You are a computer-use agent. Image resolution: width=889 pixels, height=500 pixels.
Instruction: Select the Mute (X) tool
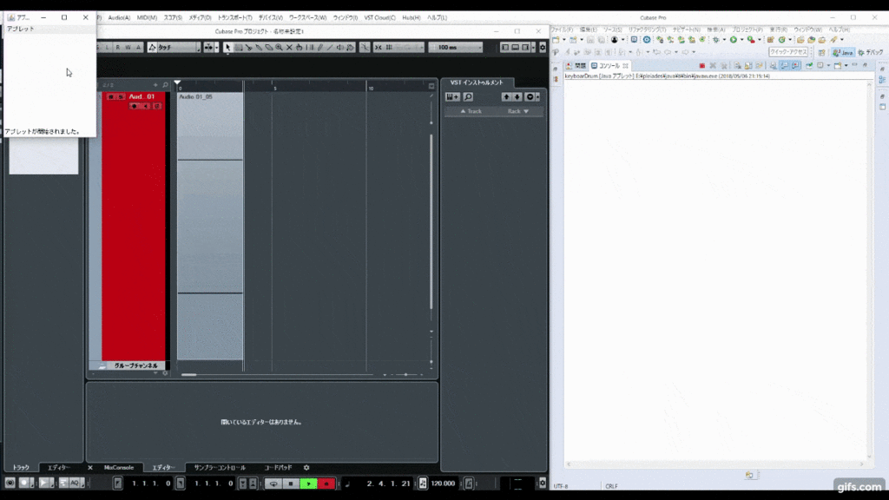tap(289, 48)
